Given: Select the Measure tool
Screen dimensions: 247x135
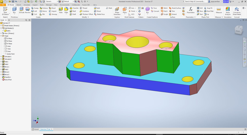Looking at the screenshot, I should [x=219, y=10].
